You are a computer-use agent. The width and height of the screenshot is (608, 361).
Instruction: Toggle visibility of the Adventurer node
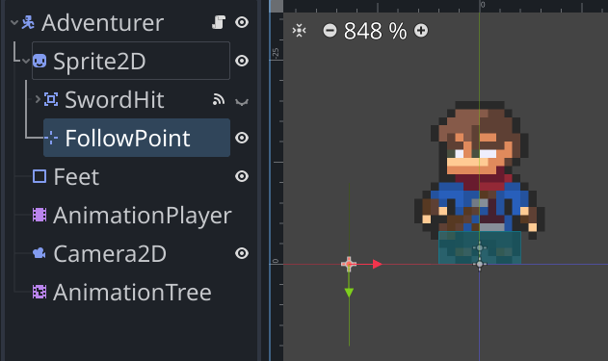242,22
